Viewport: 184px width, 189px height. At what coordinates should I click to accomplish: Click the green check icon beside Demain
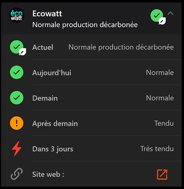click(17, 98)
